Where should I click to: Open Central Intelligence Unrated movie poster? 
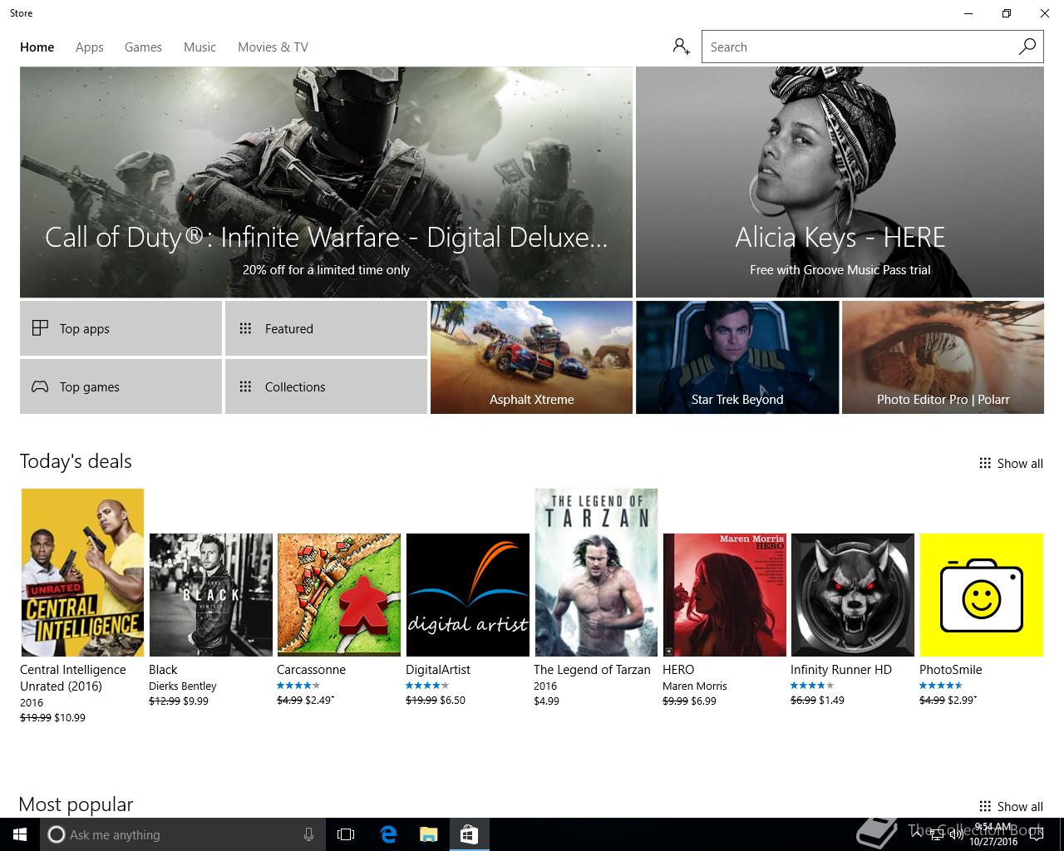pyautogui.click(x=82, y=573)
